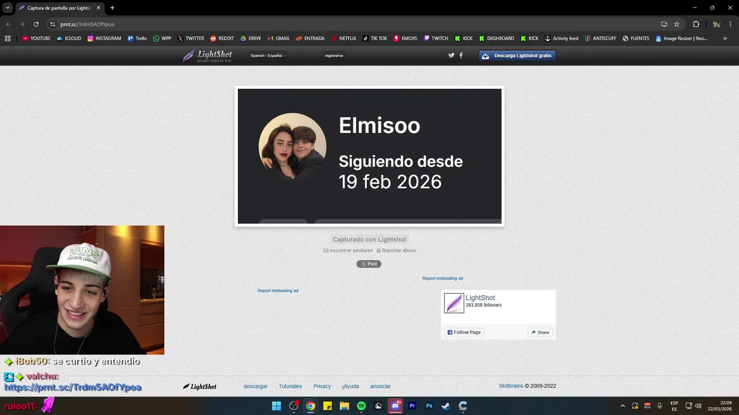This screenshot has height=415, width=739.
Task: Open Steam from the taskbar
Action: tap(446, 406)
